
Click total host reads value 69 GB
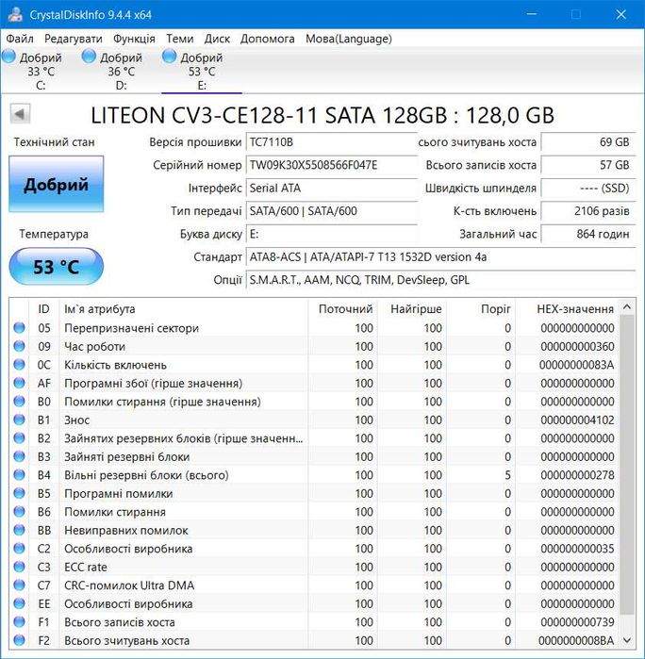pos(588,142)
